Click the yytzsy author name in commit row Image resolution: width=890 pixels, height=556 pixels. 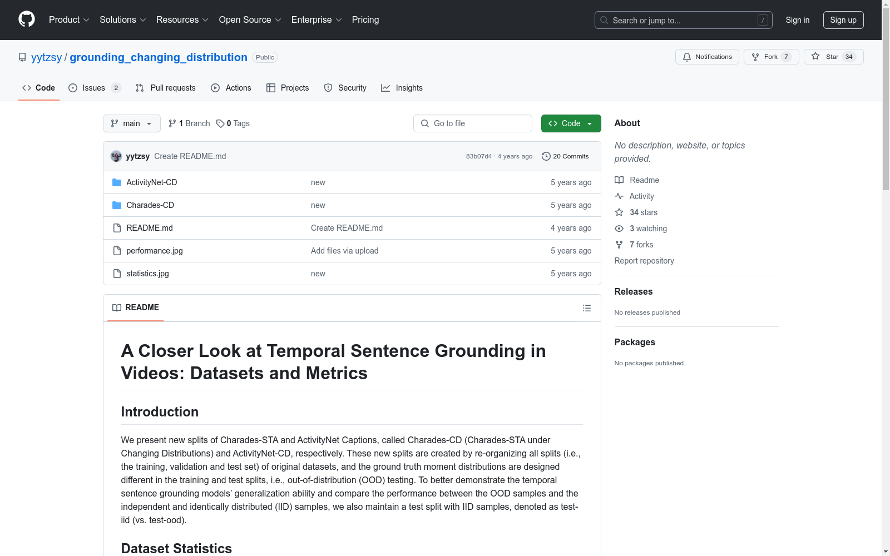pos(138,156)
